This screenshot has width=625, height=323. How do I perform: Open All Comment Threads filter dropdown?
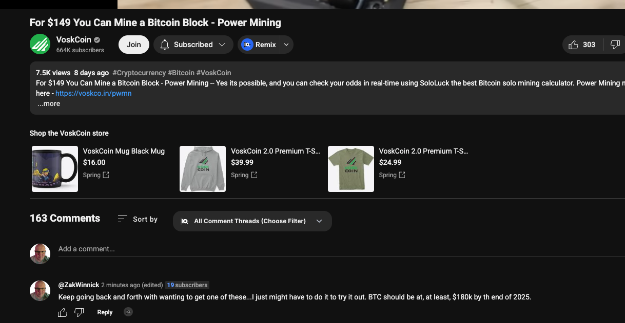pyautogui.click(x=252, y=221)
